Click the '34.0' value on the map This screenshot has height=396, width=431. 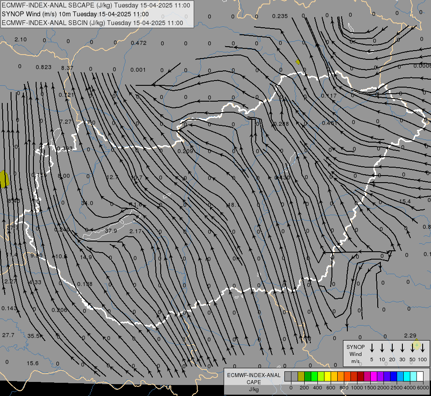87,203
